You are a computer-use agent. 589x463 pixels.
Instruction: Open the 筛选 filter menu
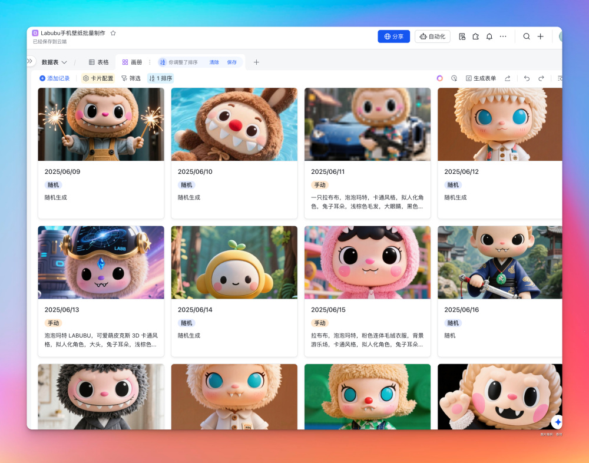131,78
